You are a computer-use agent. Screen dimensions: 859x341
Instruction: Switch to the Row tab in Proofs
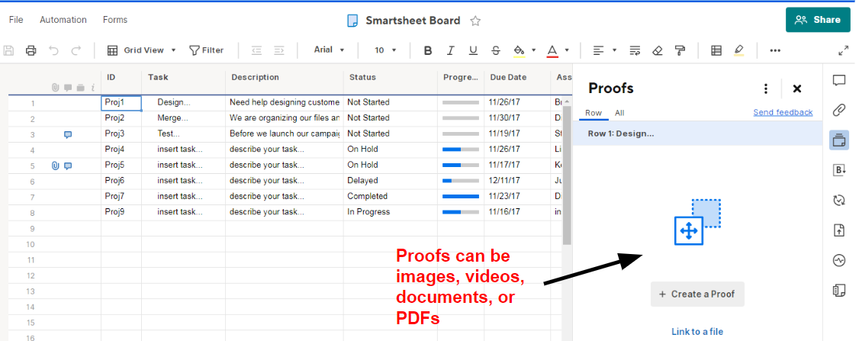point(594,113)
